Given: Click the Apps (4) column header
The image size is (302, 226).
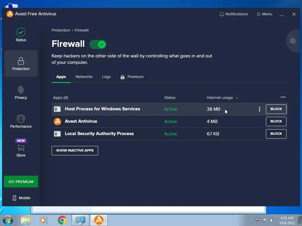Looking at the screenshot, I should (x=60, y=98).
